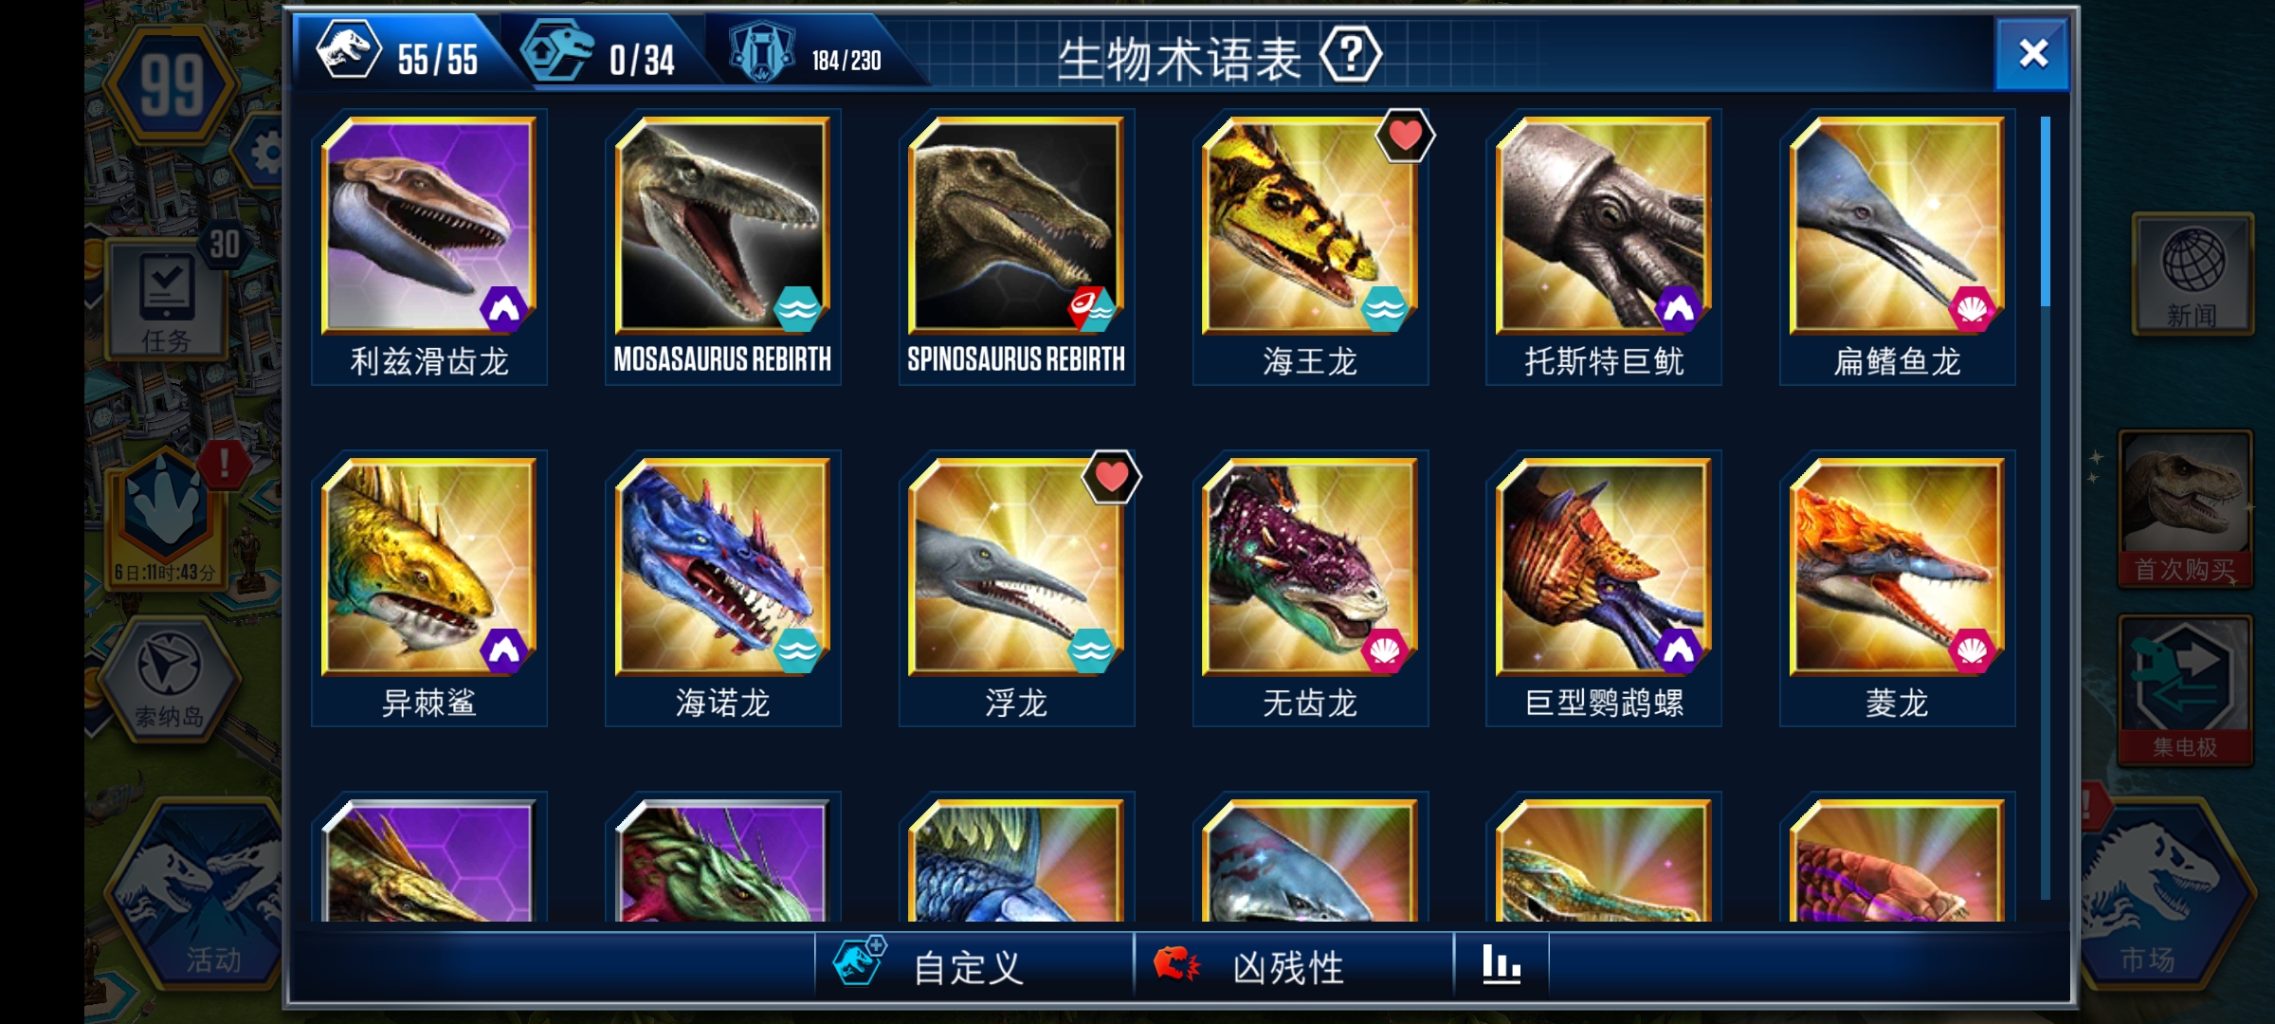
Task: Toggle the heart favorite on 海王龙
Action: (x=1405, y=136)
